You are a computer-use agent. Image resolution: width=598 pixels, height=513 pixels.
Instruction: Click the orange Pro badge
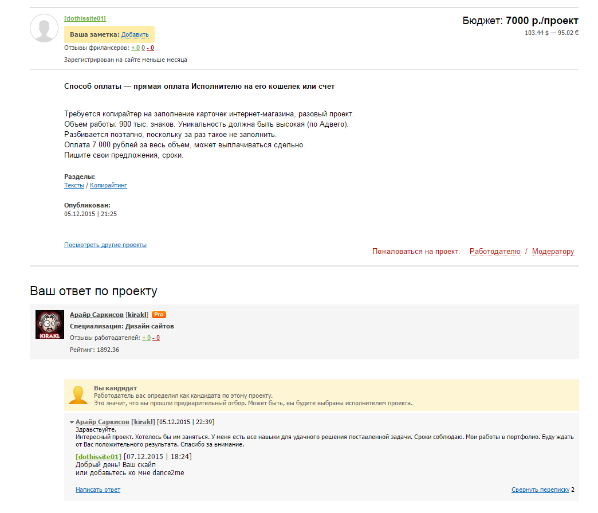coord(159,315)
